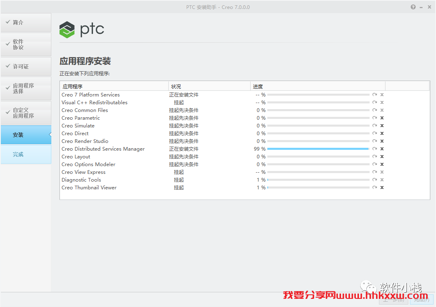Image resolution: width=436 pixels, height=307 pixels.
Task: Click retry icon for Creo Direct
Action: (x=374, y=134)
